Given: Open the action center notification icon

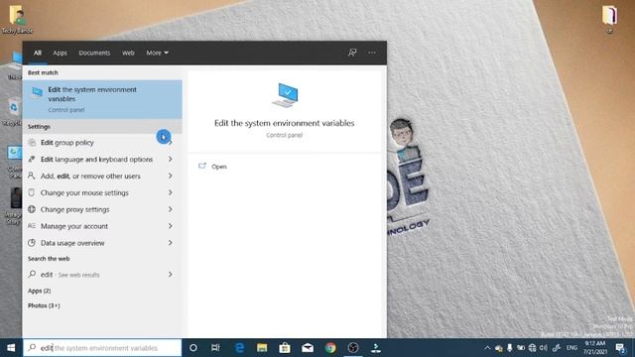Looking at the screenshot, I should pos(620,348).
